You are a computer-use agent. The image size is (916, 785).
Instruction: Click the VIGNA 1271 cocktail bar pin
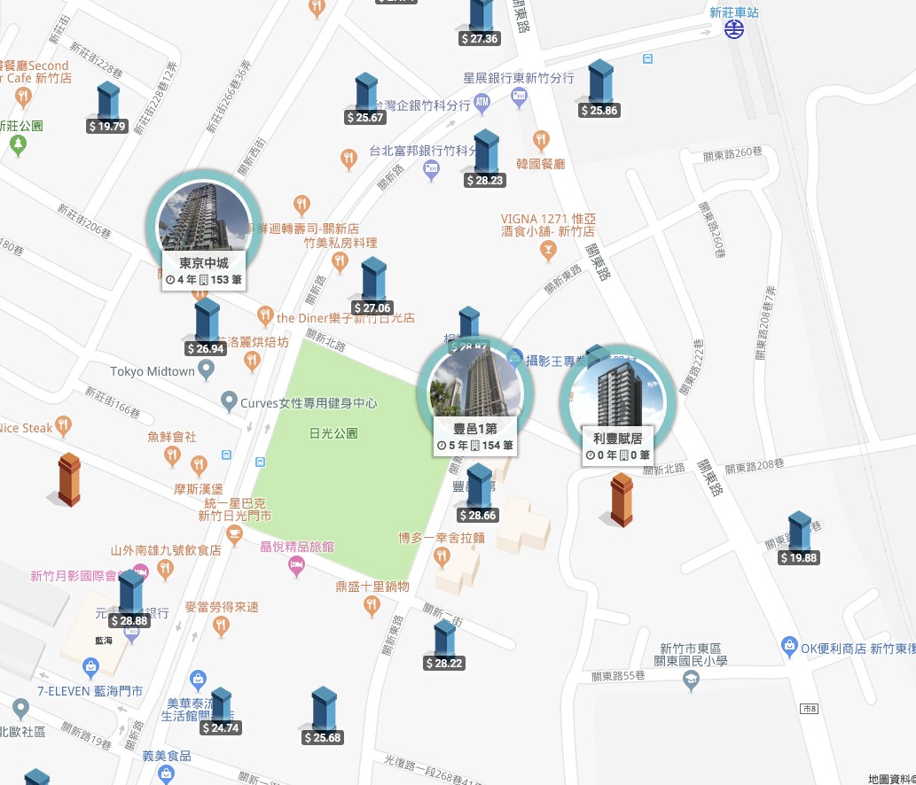point(548,252)
